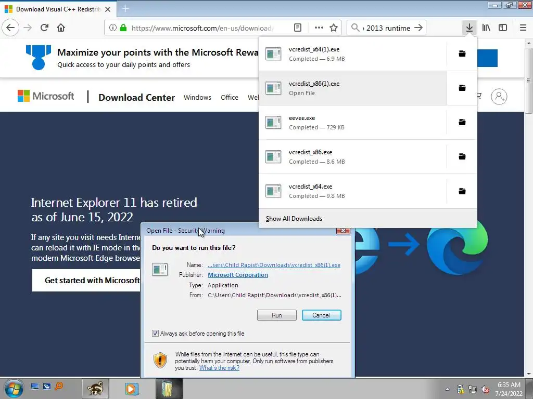Click Get started with Microsoft Edge button
Viewport: 533px width, 399px height.
[86, 280]
